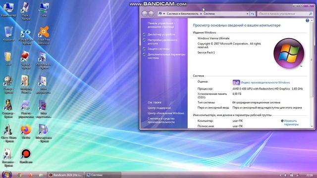Click the scrollbar down arrow
Image resolution: width=317 pixels, height=178 pixels.
pos(312,127)
